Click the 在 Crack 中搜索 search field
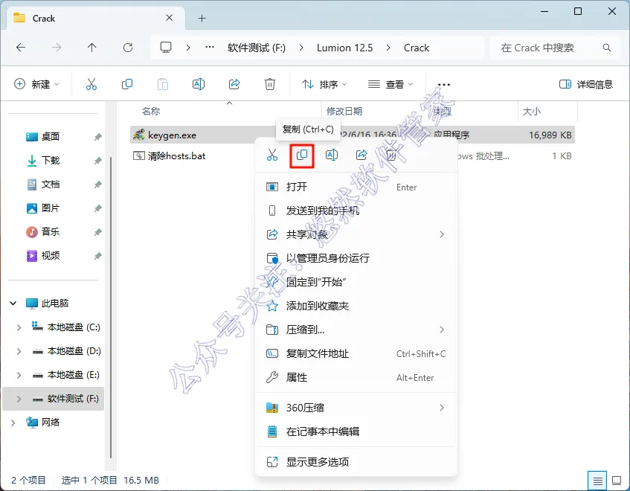This screenshot has height=491, width=630. click(556, 48)
